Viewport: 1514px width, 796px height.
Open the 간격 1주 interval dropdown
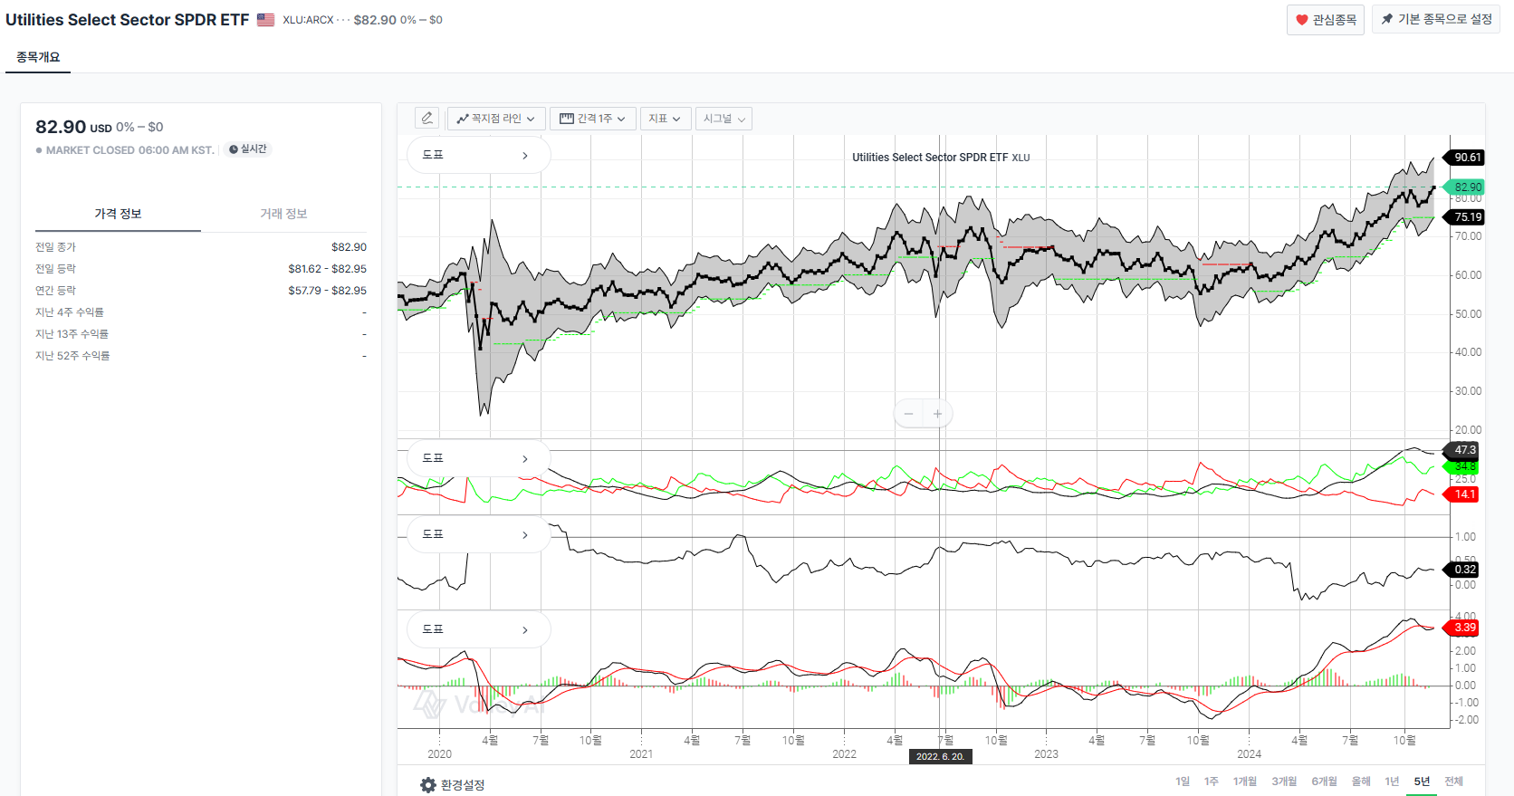click(x=592, y=119)
